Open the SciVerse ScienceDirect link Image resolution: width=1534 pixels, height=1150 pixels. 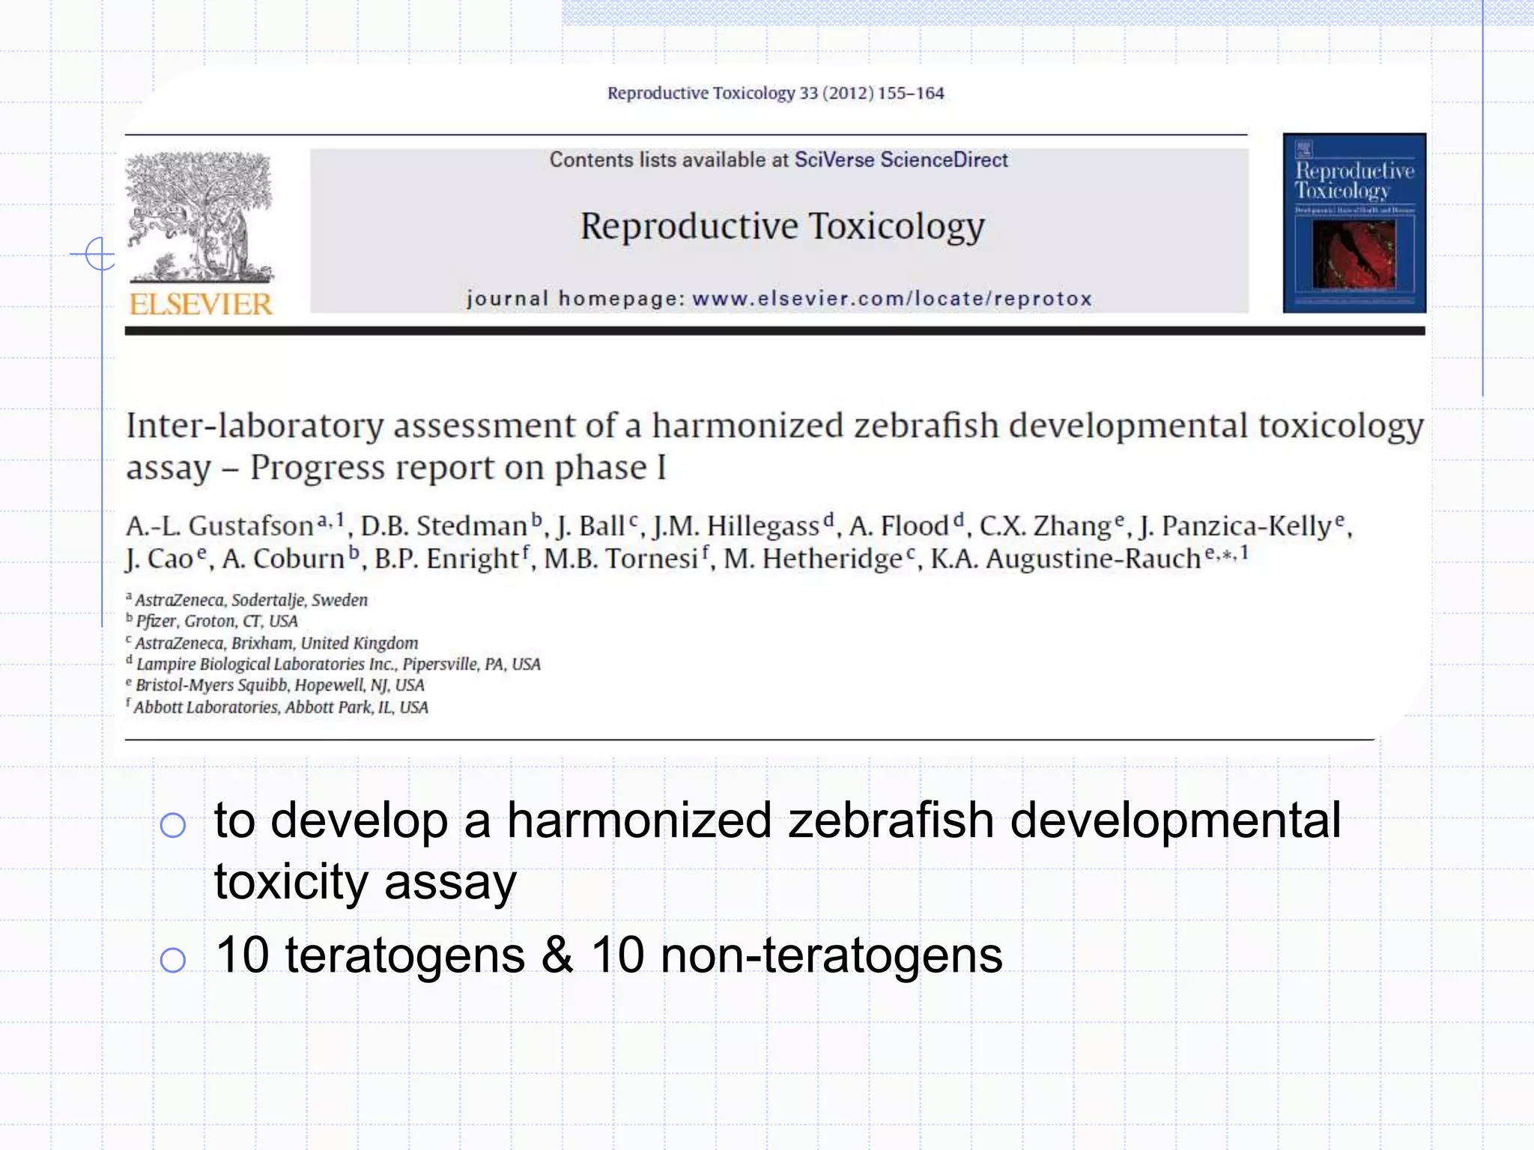901,160
